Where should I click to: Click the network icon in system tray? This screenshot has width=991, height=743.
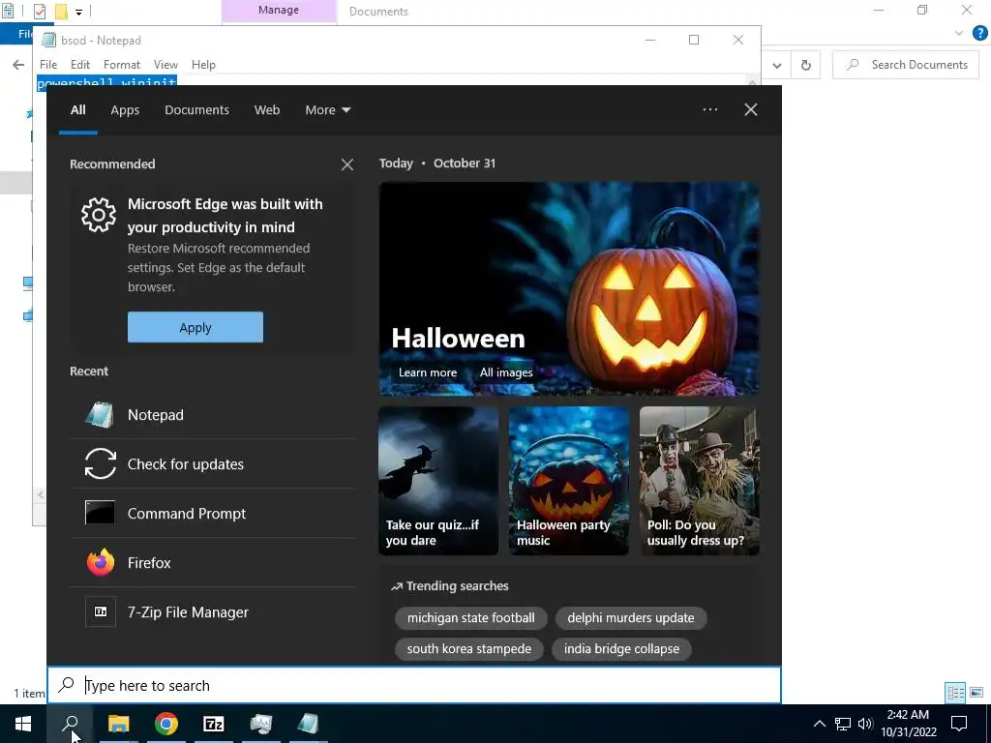[x=843, y=724]
